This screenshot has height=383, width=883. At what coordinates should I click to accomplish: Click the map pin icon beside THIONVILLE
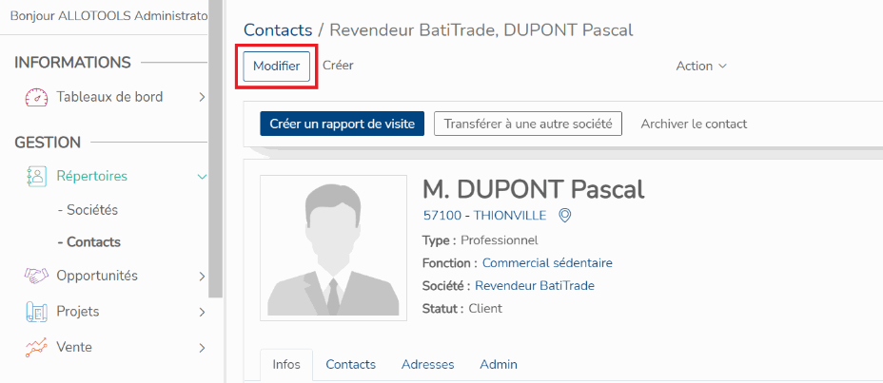pos(564,216)
